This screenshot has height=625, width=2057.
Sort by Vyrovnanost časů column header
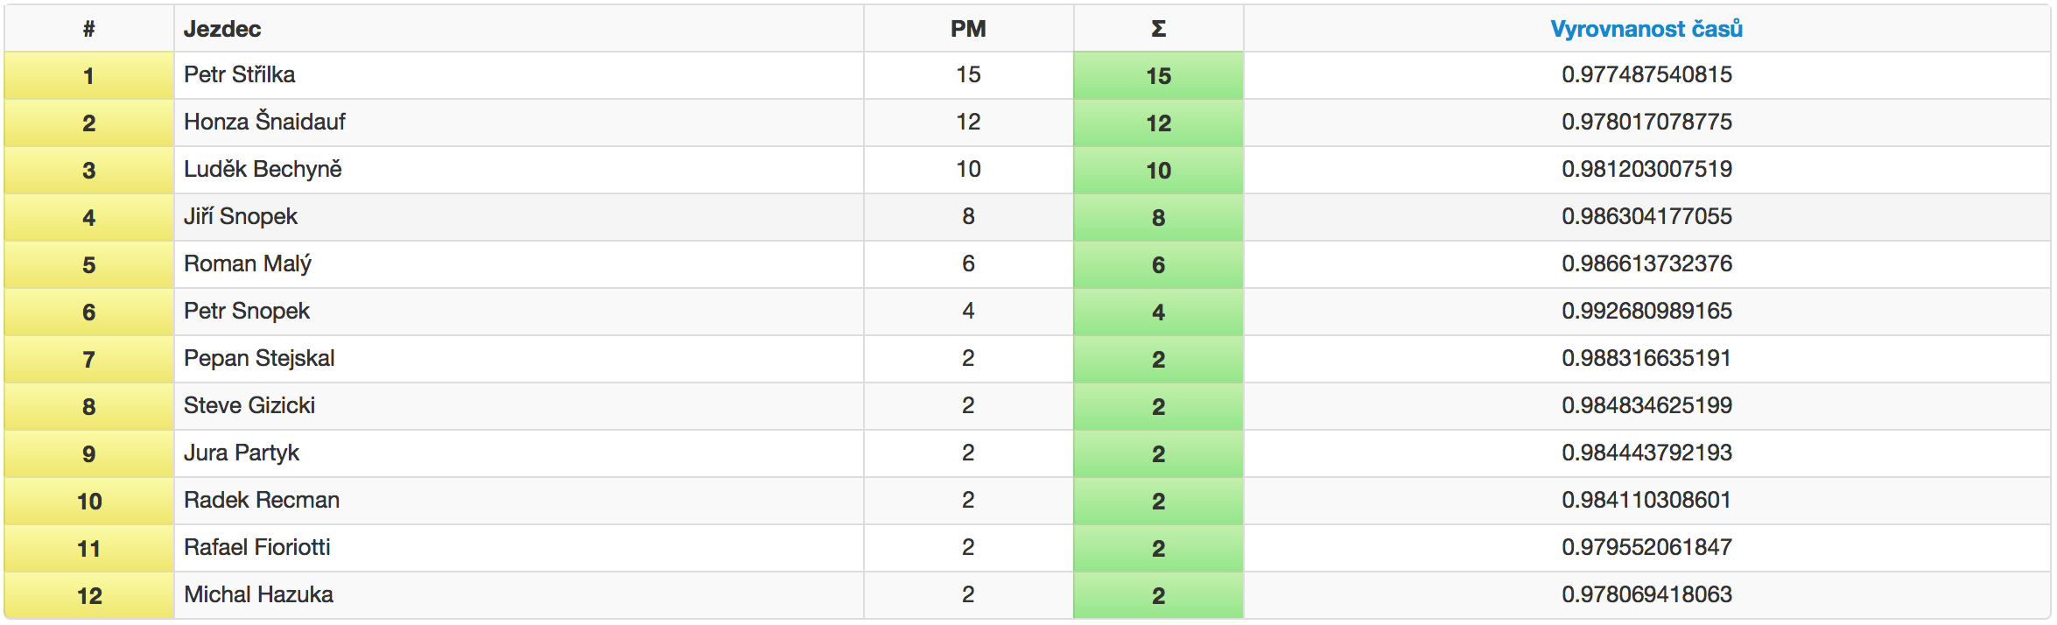pos(1646,29)
